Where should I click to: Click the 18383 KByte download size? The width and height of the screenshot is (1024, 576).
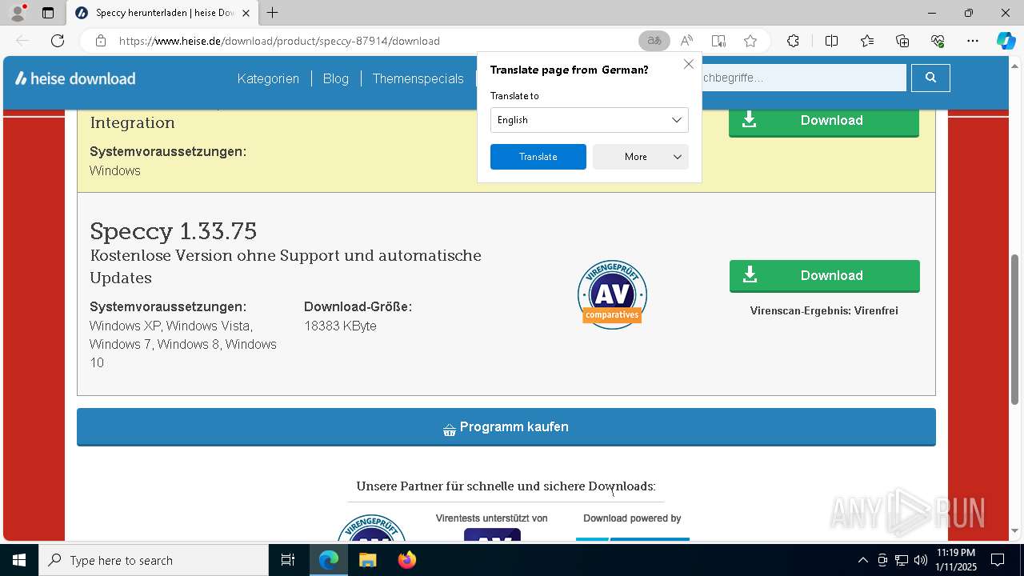340,326
